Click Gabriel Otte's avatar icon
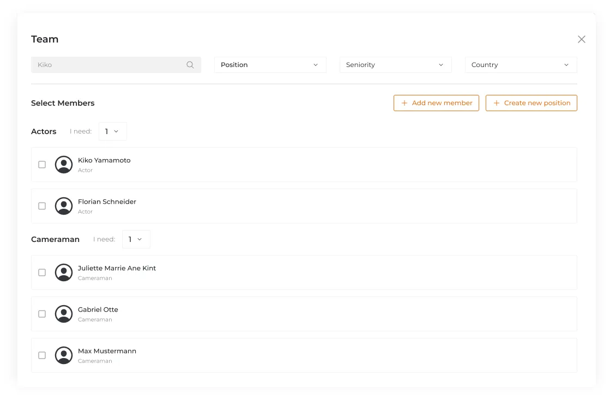Screen dimensions: 610x400 (64, 314)
